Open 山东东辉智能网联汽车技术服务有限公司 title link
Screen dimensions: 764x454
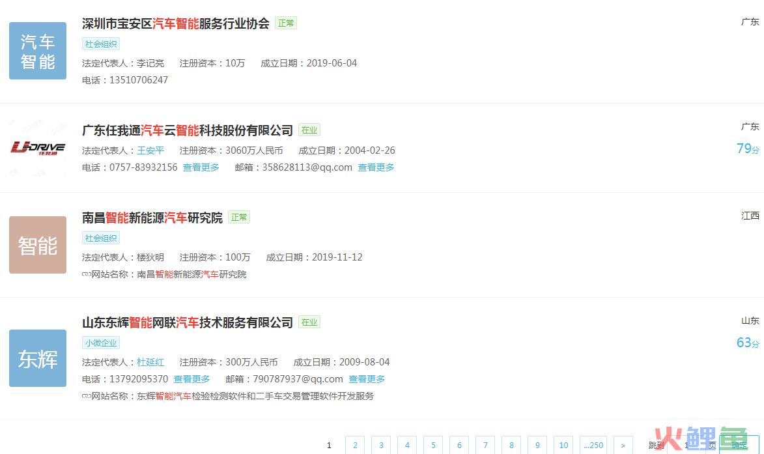click(187, 322)
